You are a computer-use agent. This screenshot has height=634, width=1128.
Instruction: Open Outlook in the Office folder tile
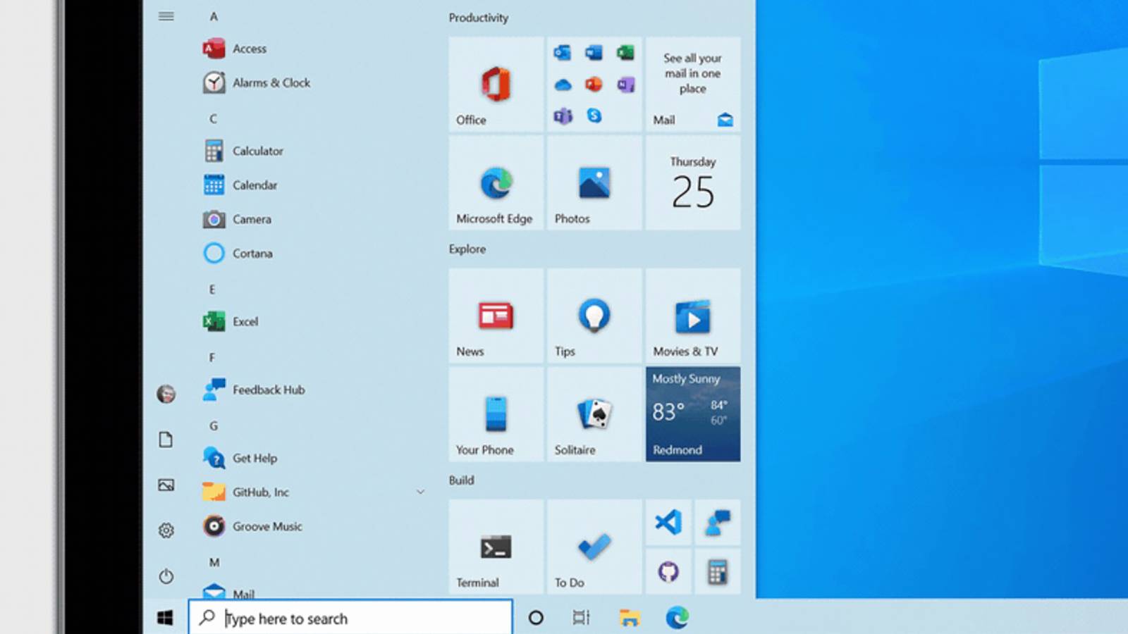(x=563, y=53)
